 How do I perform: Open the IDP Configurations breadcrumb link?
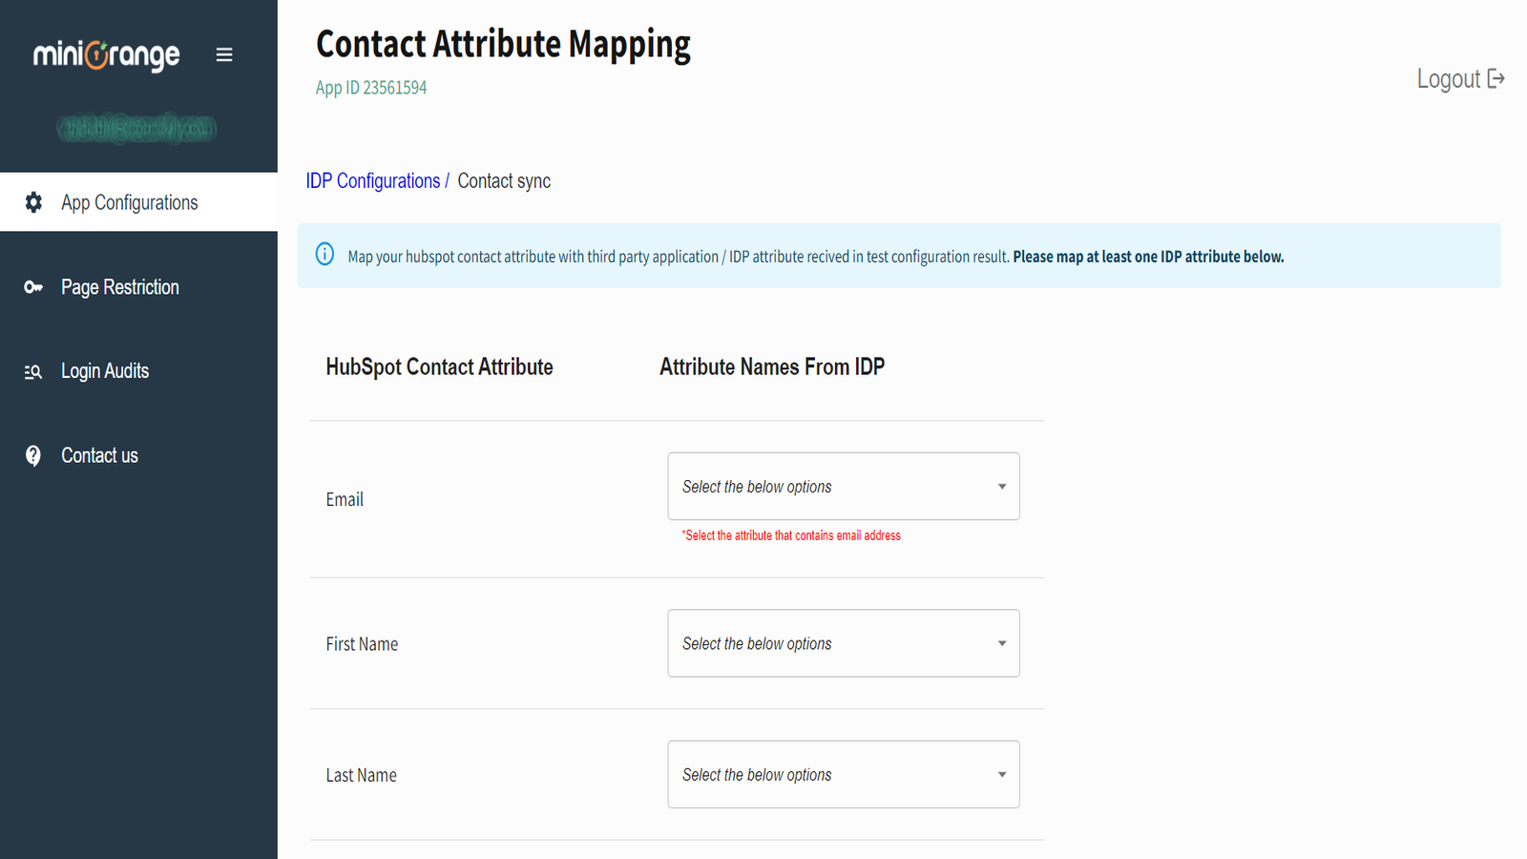click(x=373, y=180)
